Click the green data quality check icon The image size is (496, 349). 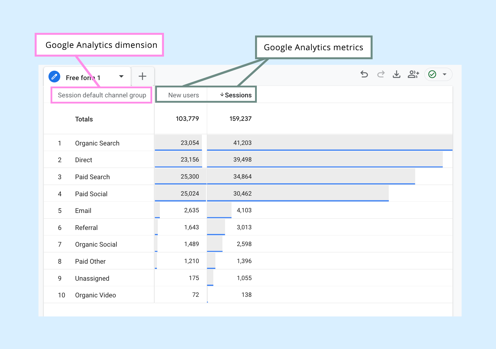(x=432, y=74)
